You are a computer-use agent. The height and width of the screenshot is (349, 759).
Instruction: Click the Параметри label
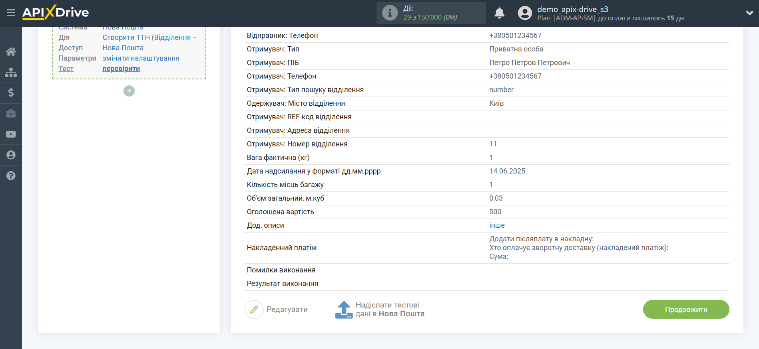coord(77,58)
